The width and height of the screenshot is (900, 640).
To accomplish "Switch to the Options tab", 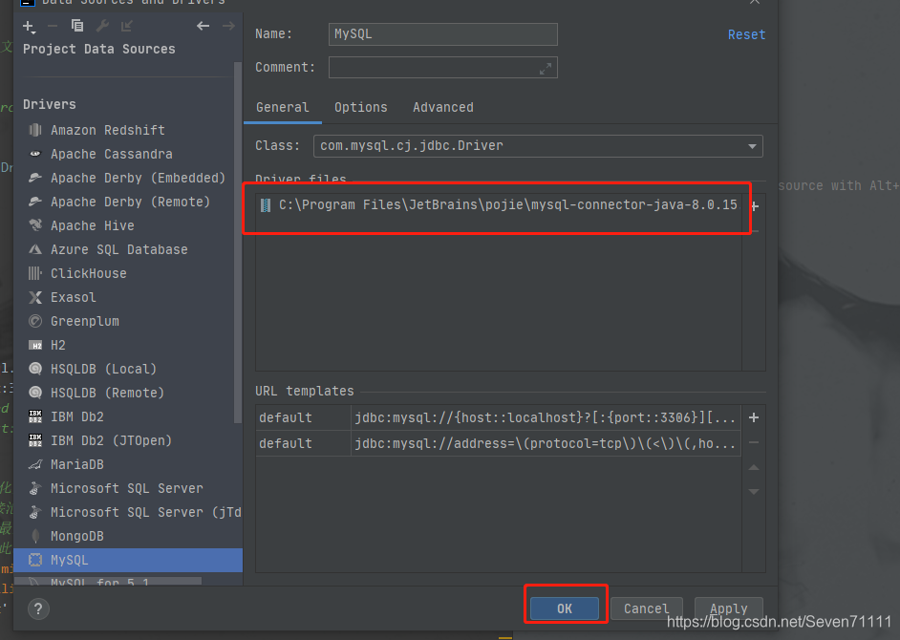I will pyautogui.click(x=360, y=107).
